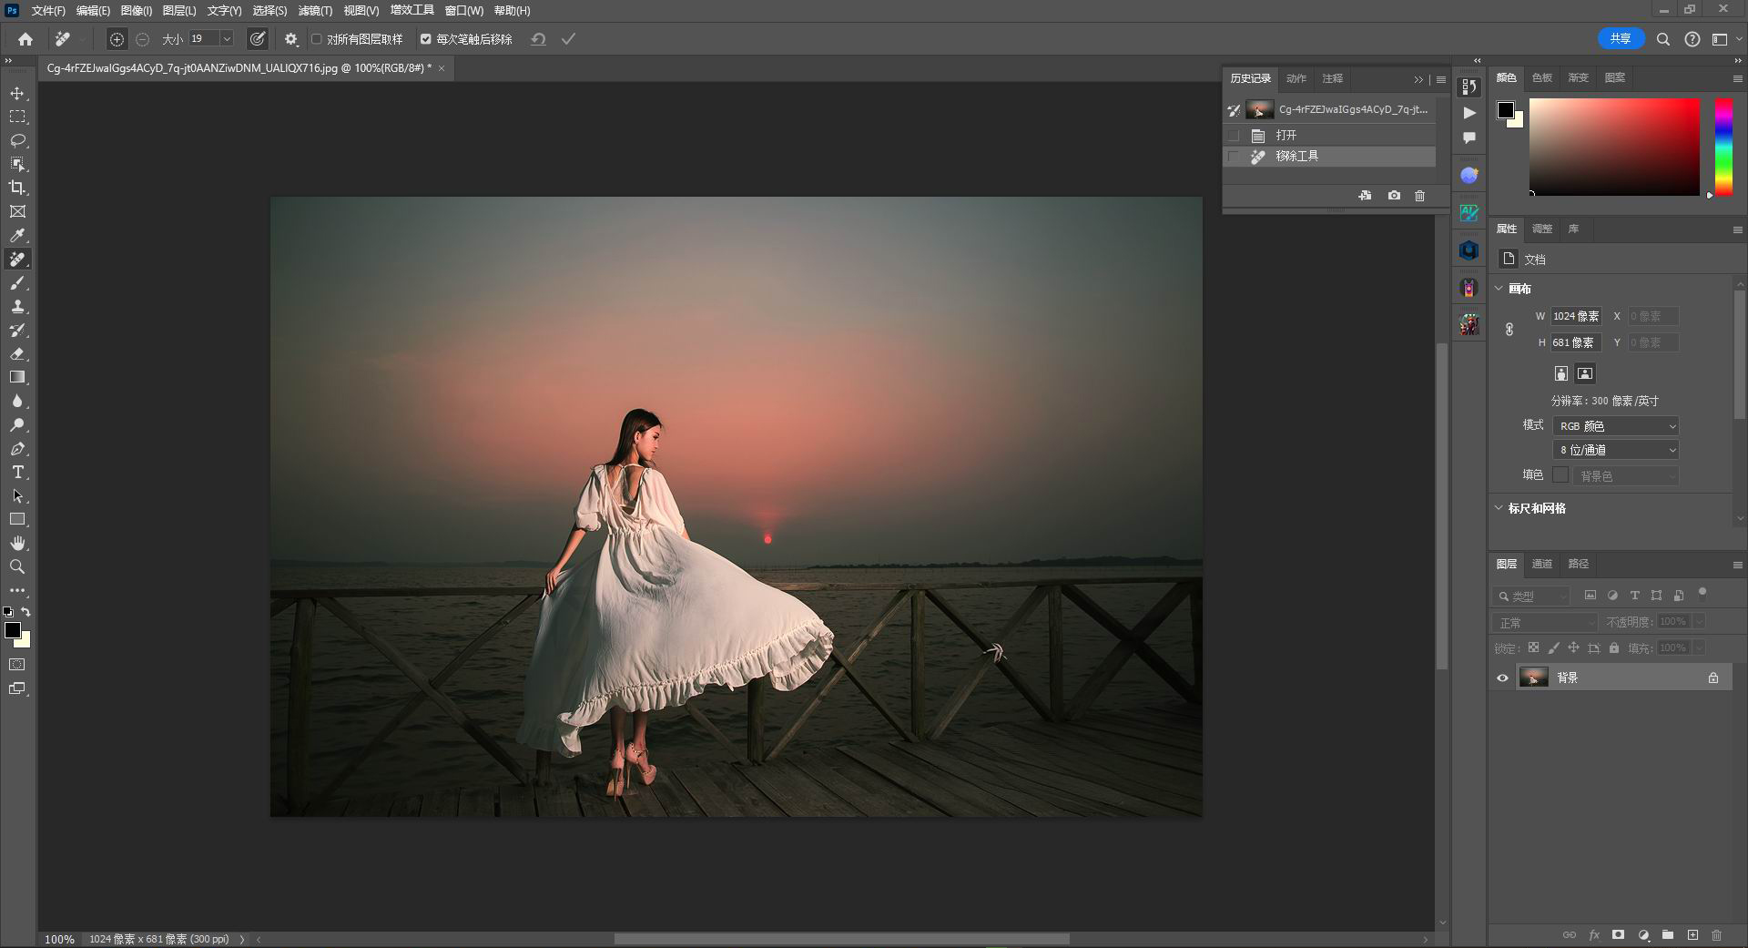Screen dimensions: 1748x948
Task: Open the brush size dropdown
Action: point(227,38)
